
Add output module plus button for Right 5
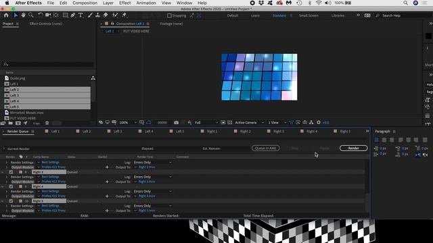coord(107,211)
